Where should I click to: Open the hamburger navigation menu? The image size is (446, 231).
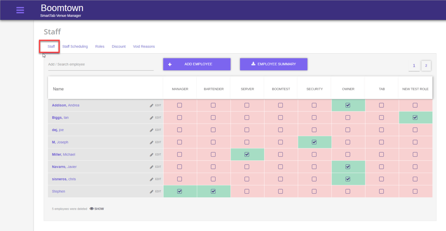20,10
